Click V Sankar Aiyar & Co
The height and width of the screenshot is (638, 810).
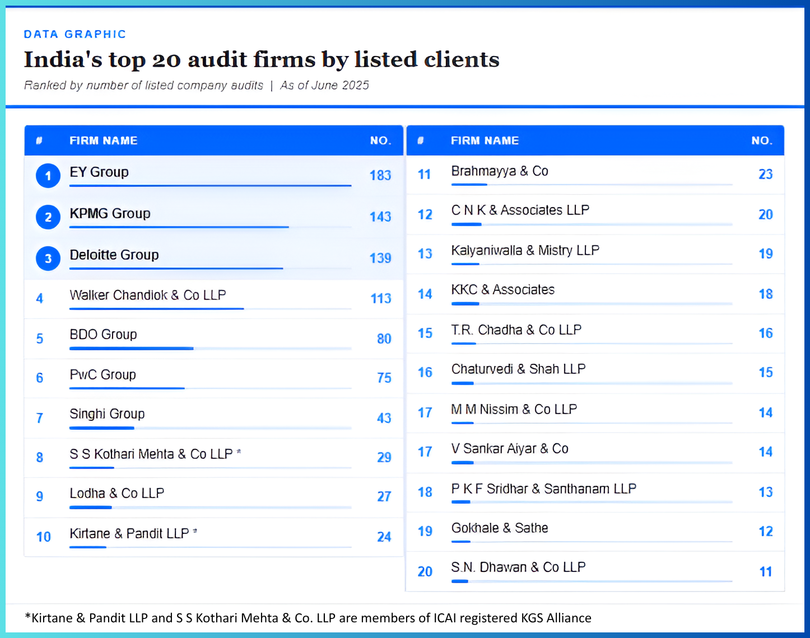pos(510,449)
